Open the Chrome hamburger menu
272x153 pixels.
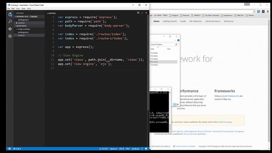coord(268,11)
